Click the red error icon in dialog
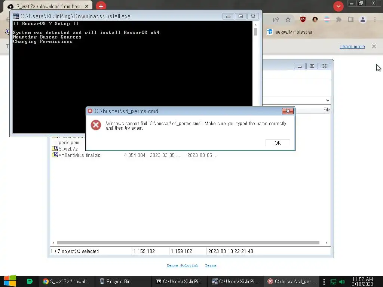The height and width of the screenshot is (287, 383). point(96,125)
